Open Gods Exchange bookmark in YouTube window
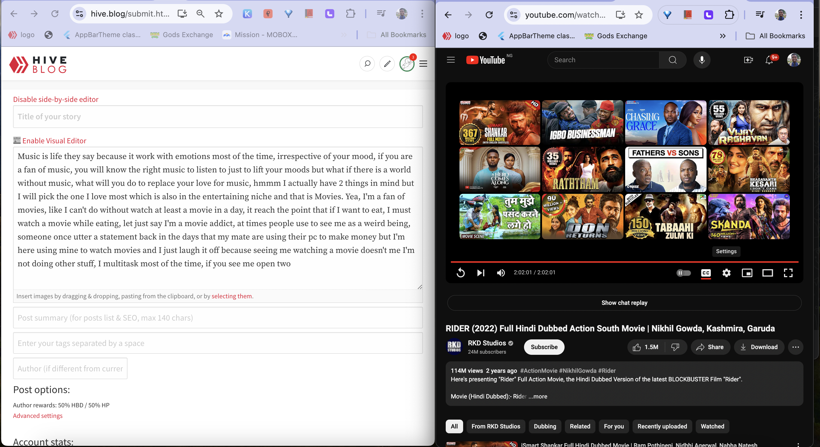 616,36
